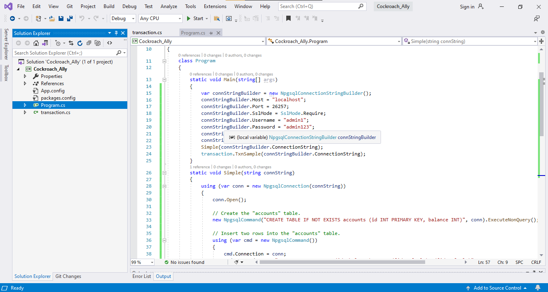
Task: Click the bookmark icon in the toolbar
Action: [288, 18]
